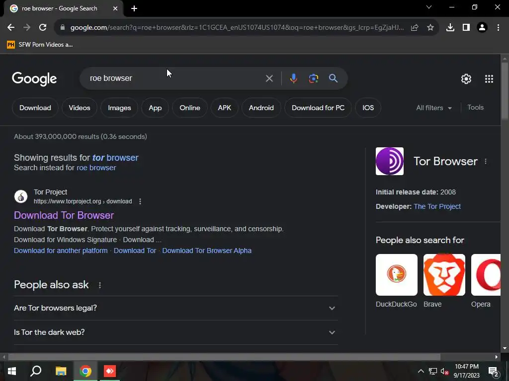Clear the search box text
This screenshot has height=381, width=509.
tap(269, 78)
